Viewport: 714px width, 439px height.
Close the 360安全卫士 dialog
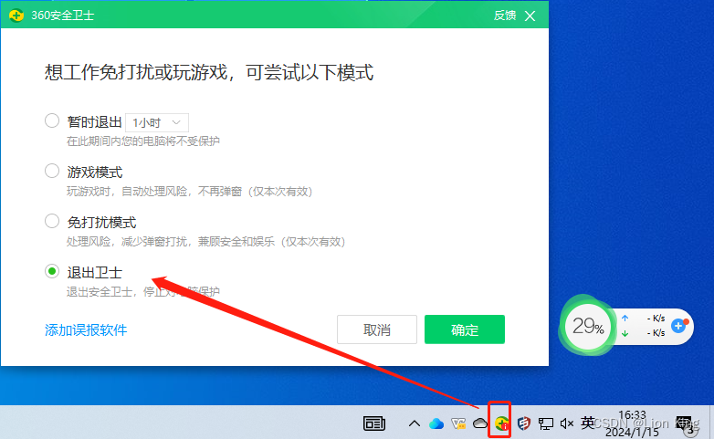pos(530,16)
